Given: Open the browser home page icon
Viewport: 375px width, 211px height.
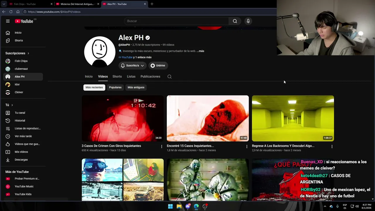Looking at the screenshot, I should 18,12.
